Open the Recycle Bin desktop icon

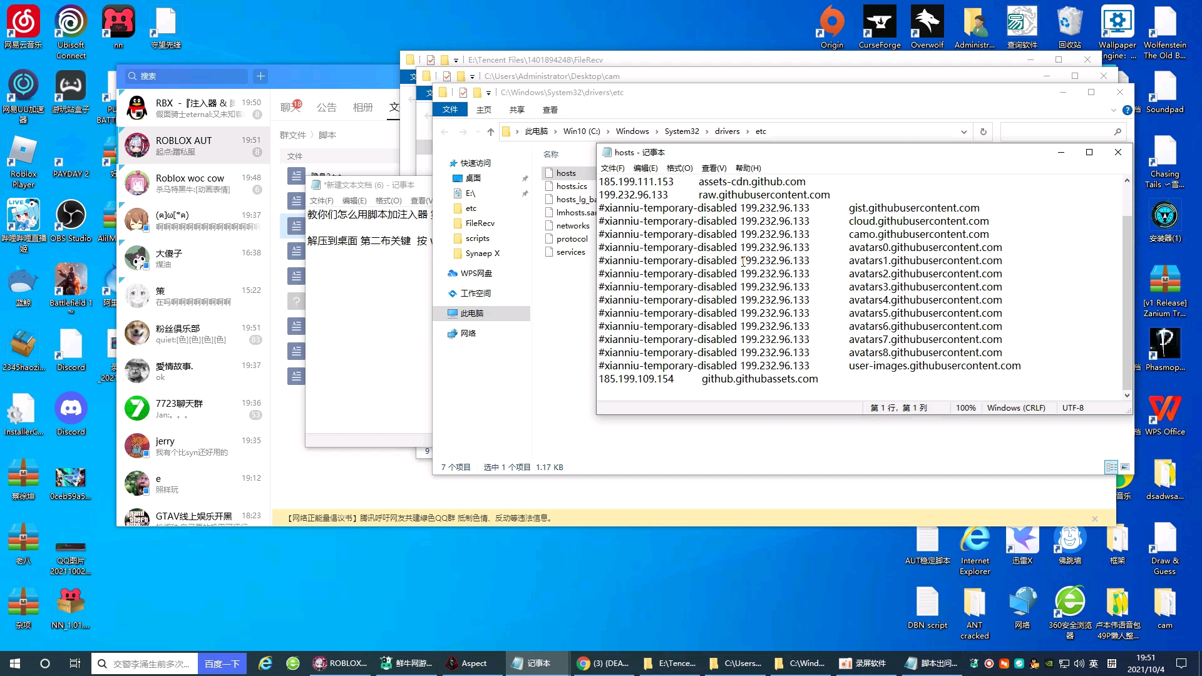pyautogui.click(x=1070, y=28)
